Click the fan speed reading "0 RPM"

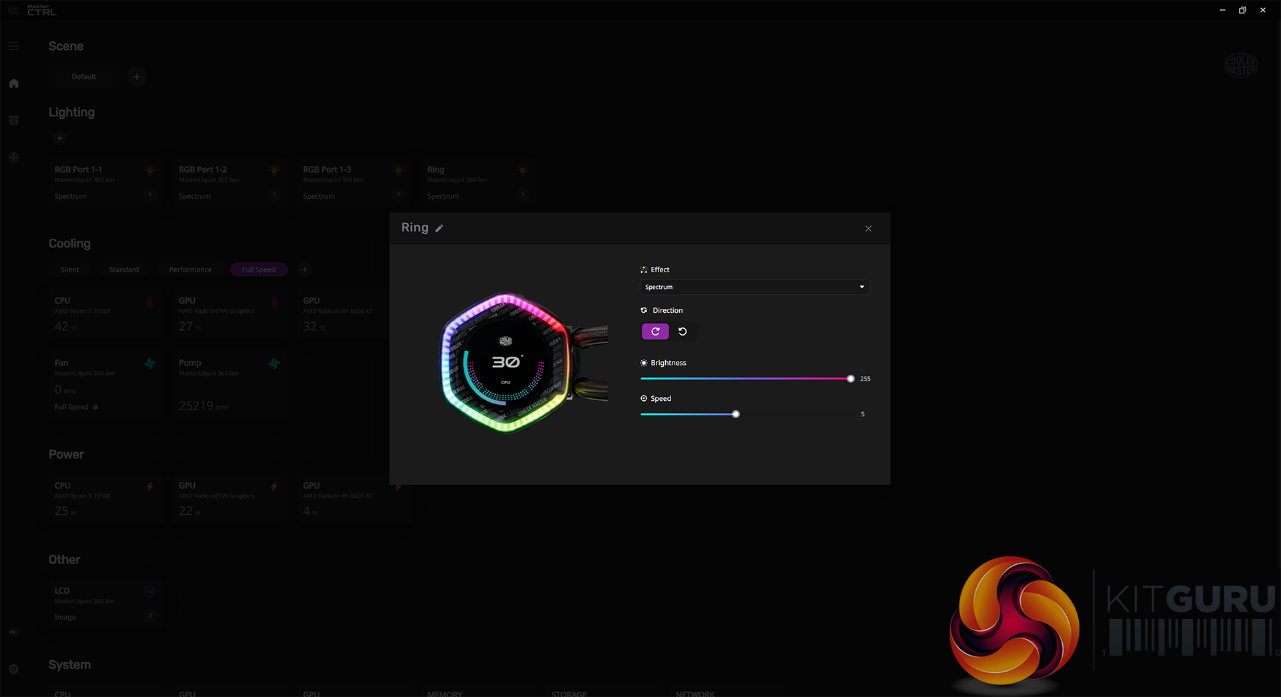pos(65,390)
